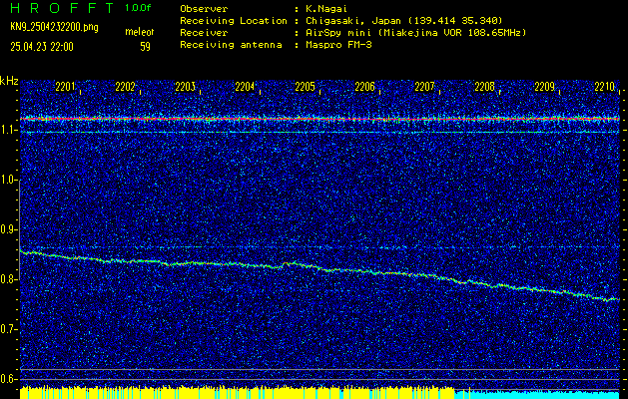Screen dimensions: 628x399
Task: Click the HROFFT title text
Action: pyautogui.click(x=62, y=8)
